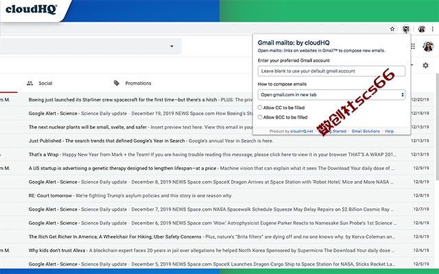Switch to the Promotions tab

point(132,84)
